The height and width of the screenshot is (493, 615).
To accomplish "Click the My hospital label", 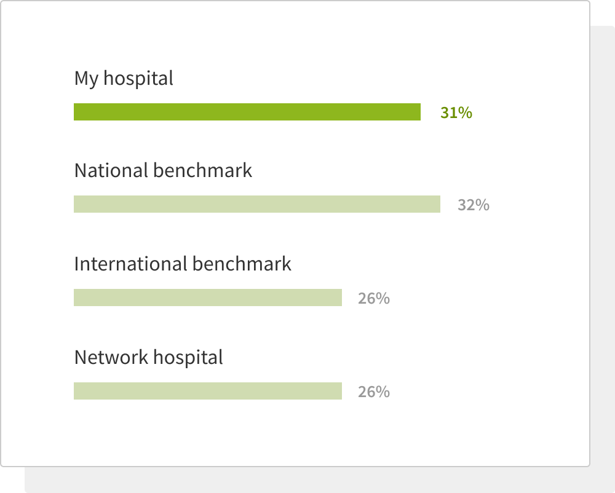I will [124, 79].
